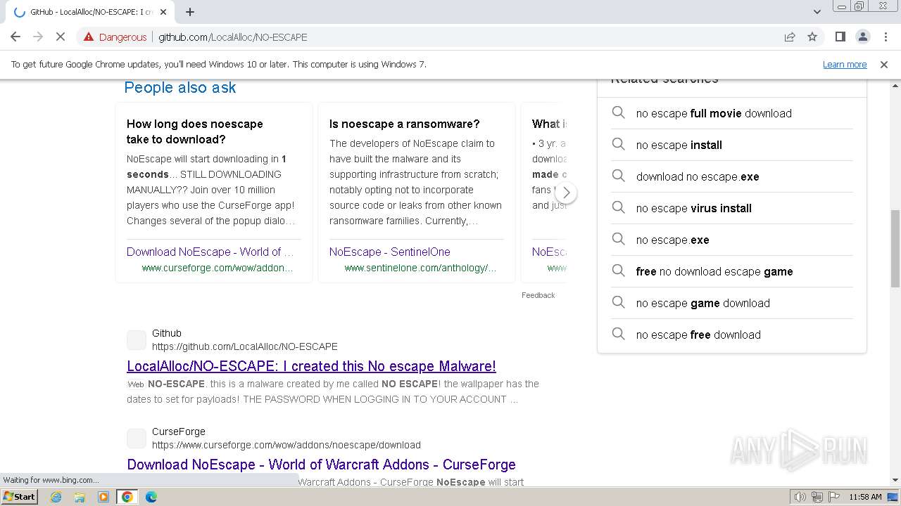Open tab search dropdown arrow

[x=817, y=12]
